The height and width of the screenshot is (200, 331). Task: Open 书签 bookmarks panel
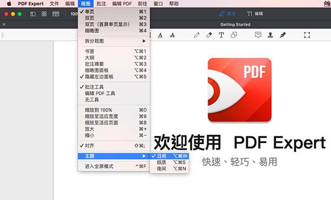(114, 51)
